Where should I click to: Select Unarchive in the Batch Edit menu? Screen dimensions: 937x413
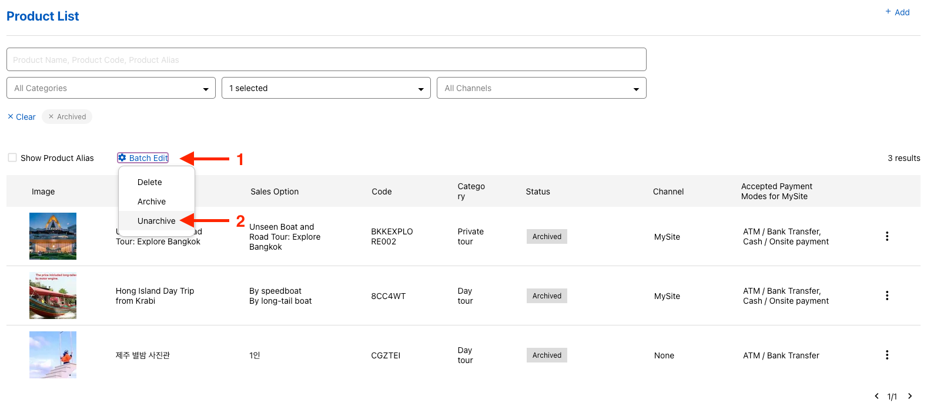click(x=156, y=221)
